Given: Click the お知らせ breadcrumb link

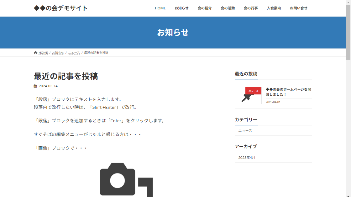Looking at the screenshot, I should (x=58, y=53).
